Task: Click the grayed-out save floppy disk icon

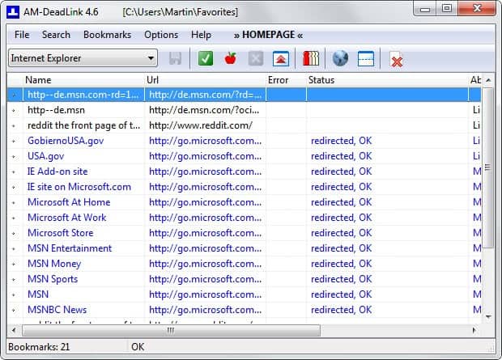Action: [175, 58]
